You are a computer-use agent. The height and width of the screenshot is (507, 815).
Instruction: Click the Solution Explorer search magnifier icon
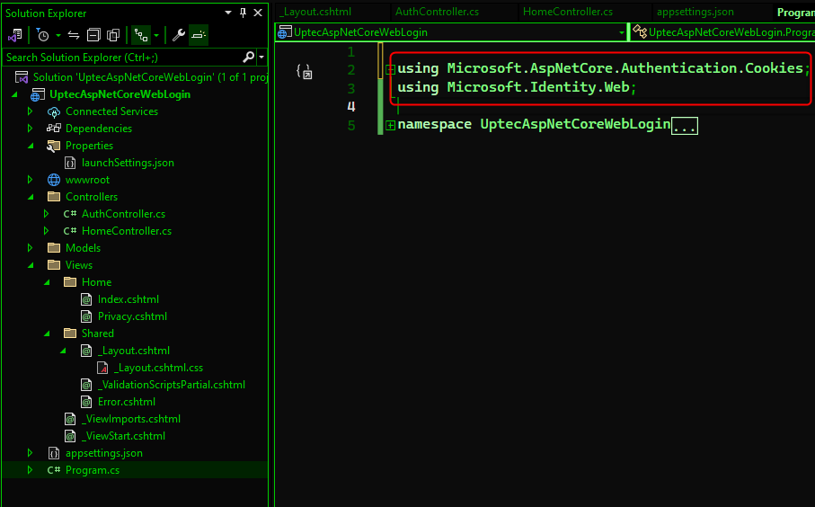click(249, 57)
